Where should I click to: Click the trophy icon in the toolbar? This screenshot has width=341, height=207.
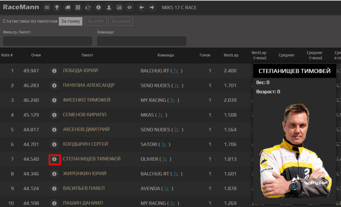tap(57, 8)
